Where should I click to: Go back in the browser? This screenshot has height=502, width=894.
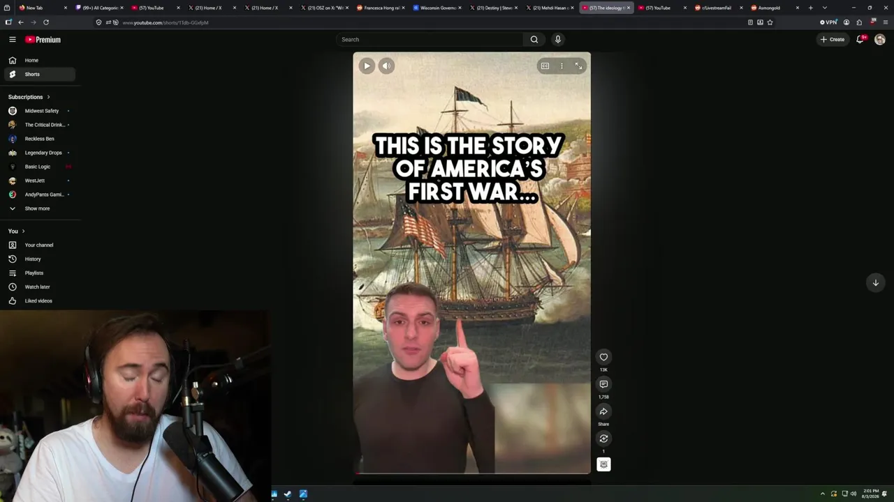20,22
